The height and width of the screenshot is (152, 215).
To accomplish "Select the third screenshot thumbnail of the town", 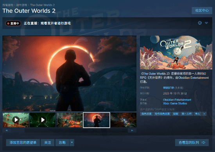I will pyautogui.click(x=70, y=120).
